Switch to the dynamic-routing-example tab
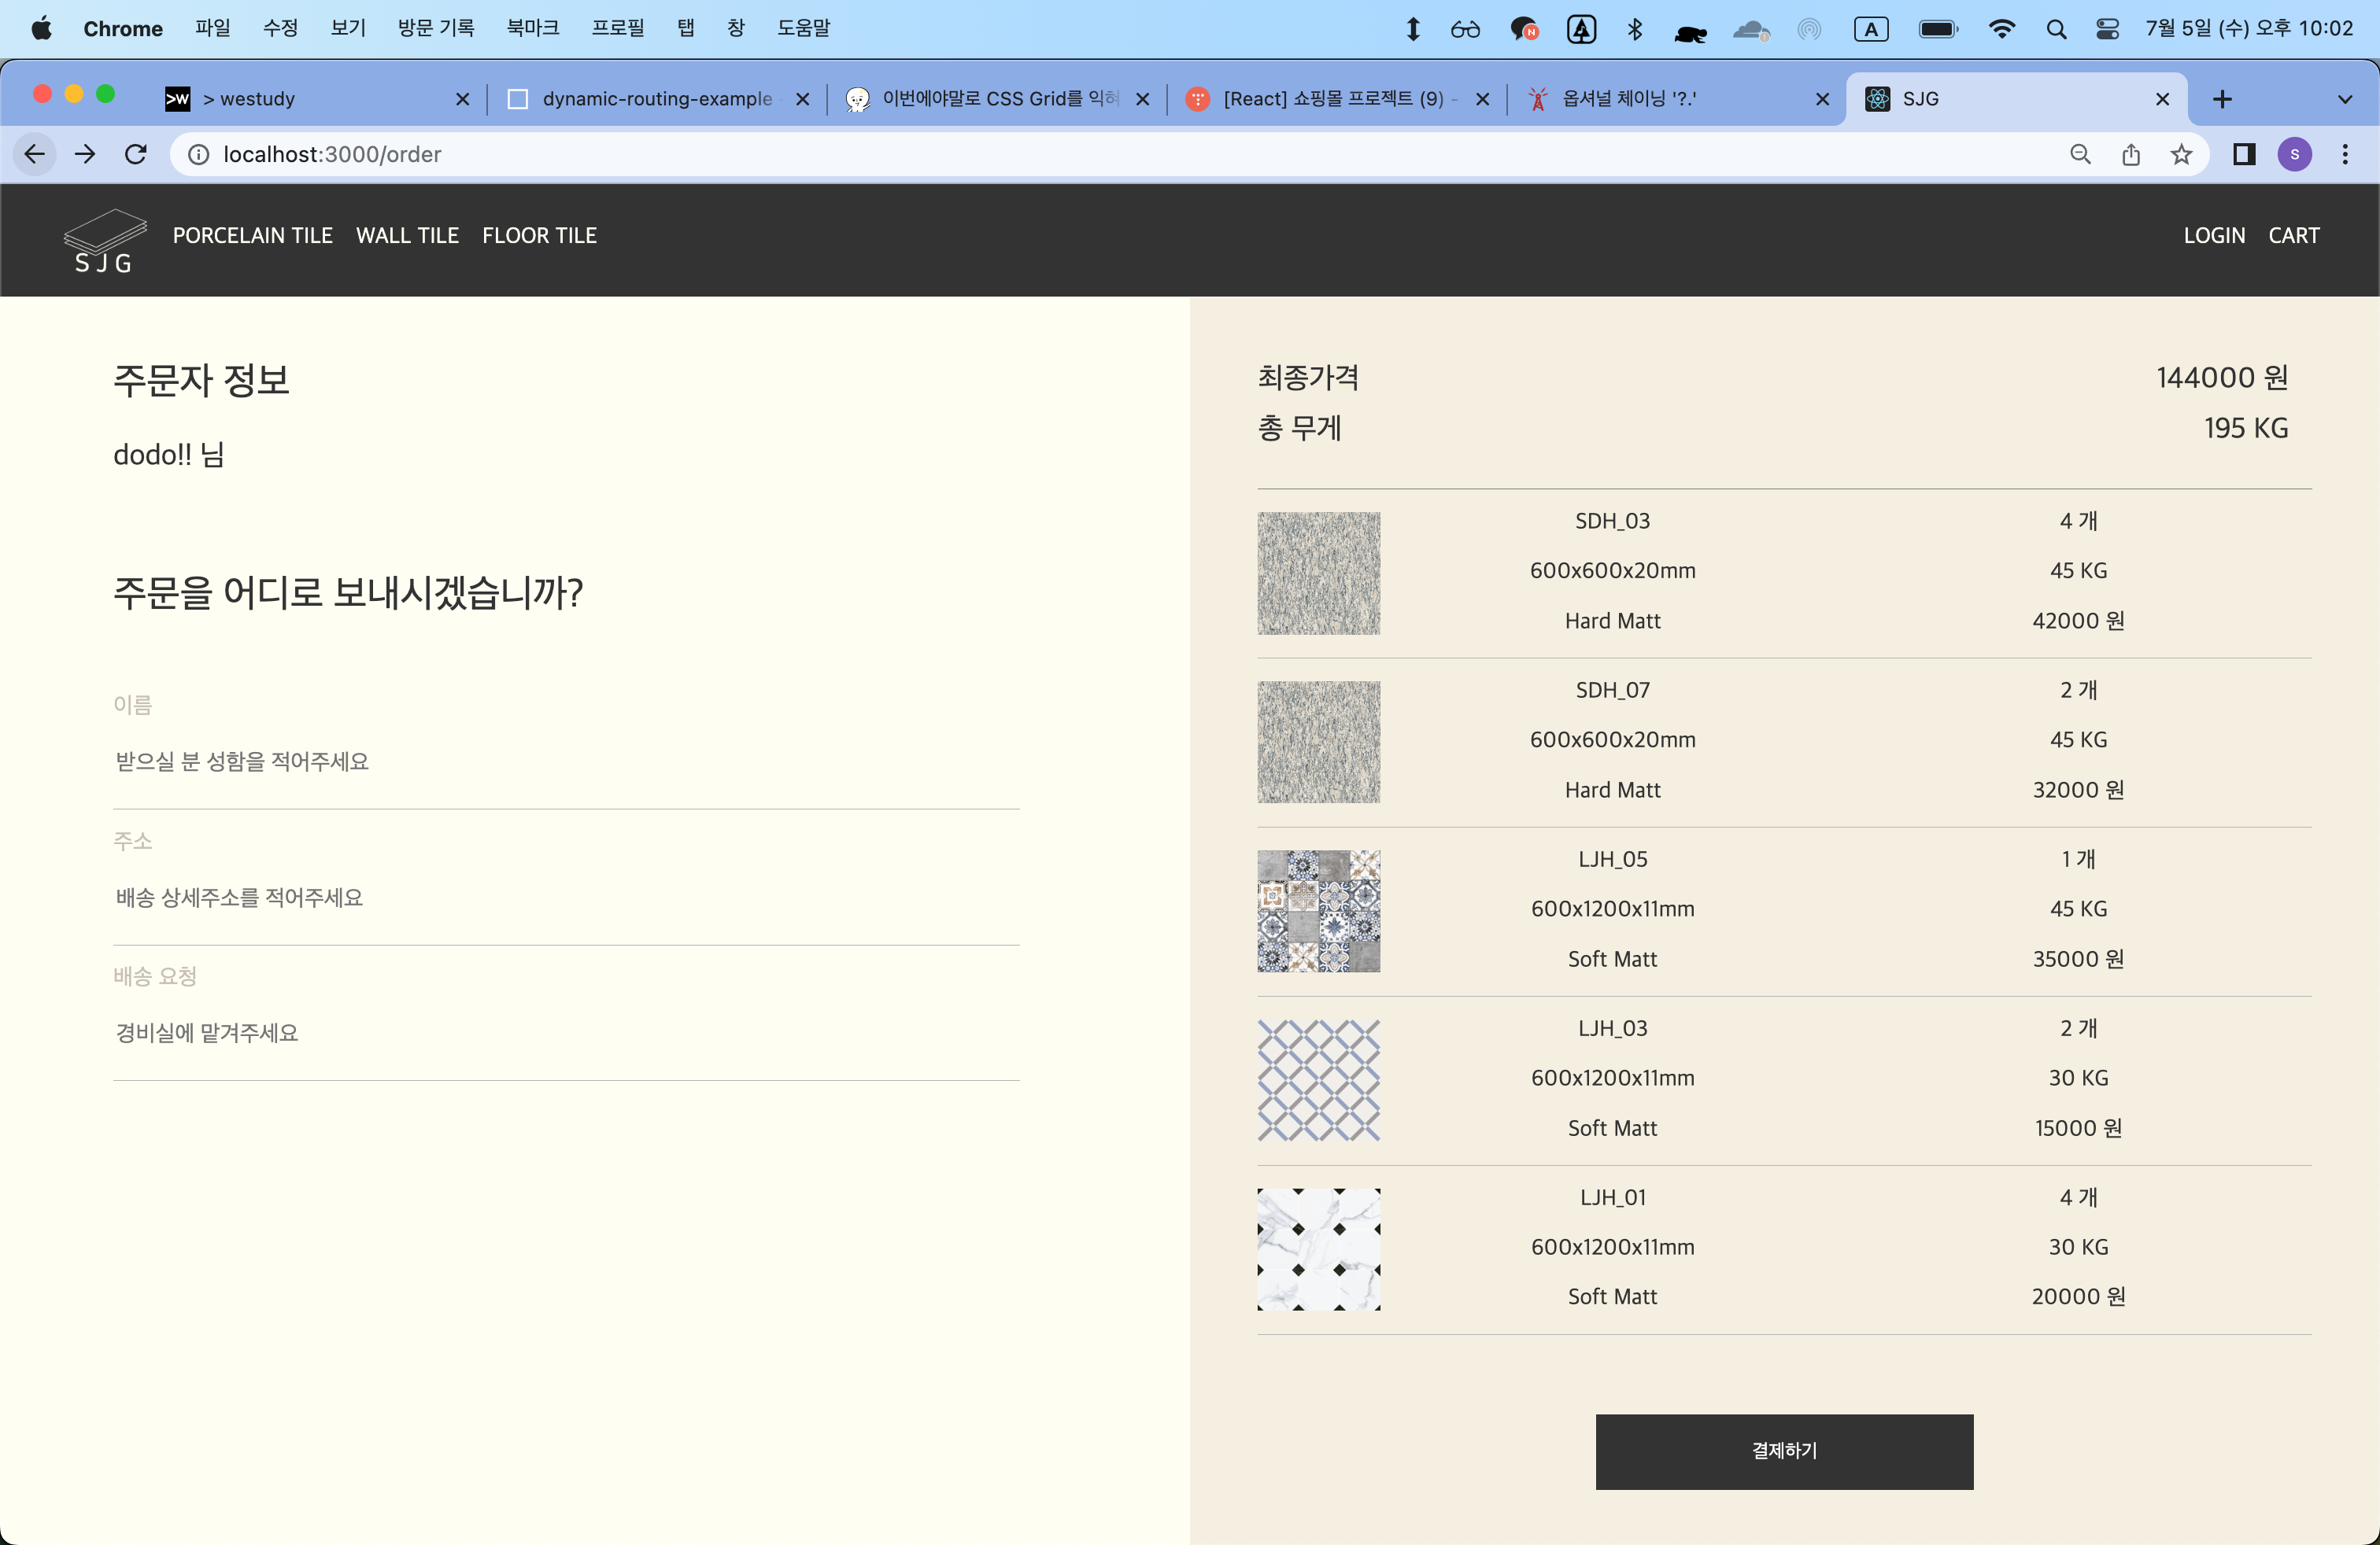The image size is (2380, 1545). [656, 99]
